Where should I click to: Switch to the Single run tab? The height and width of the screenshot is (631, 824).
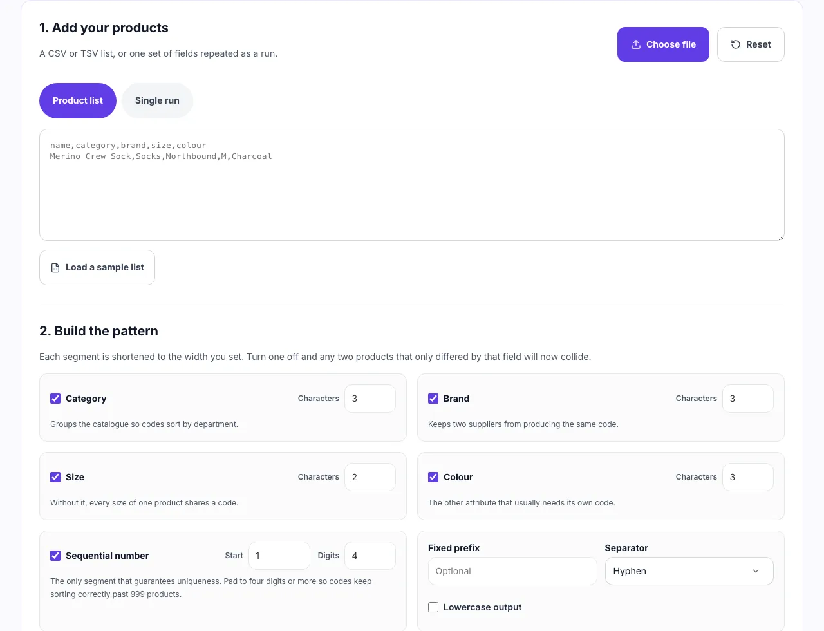pyautogui.click(x=157, y=100)
